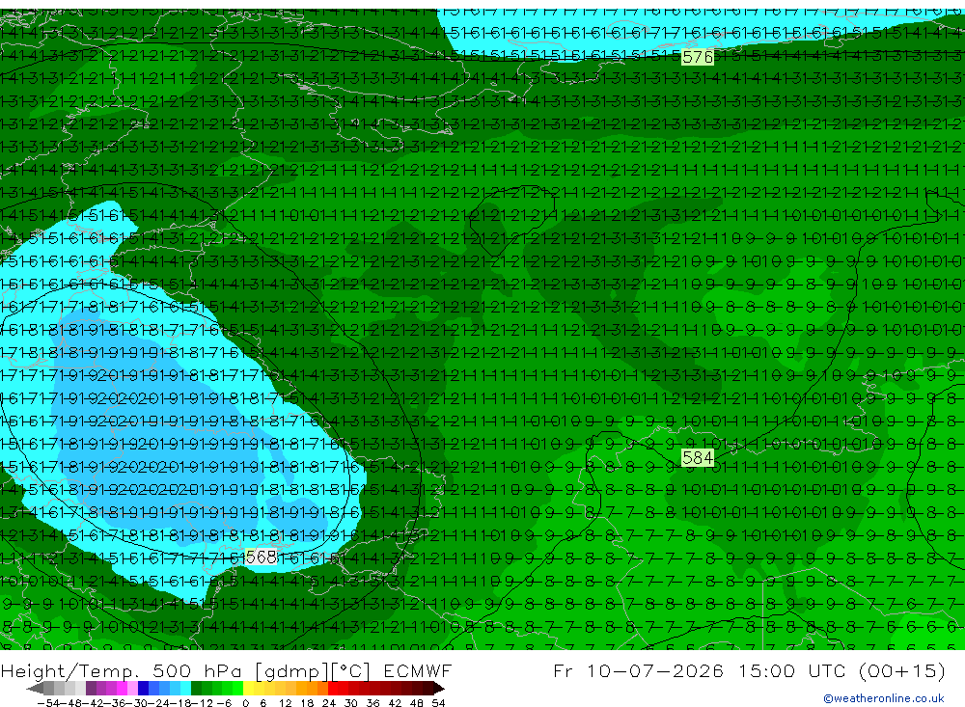Click the right dark arrow of color scale

[439, 689]
